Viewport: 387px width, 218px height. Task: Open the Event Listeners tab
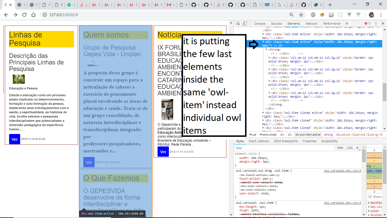point(260,141)
